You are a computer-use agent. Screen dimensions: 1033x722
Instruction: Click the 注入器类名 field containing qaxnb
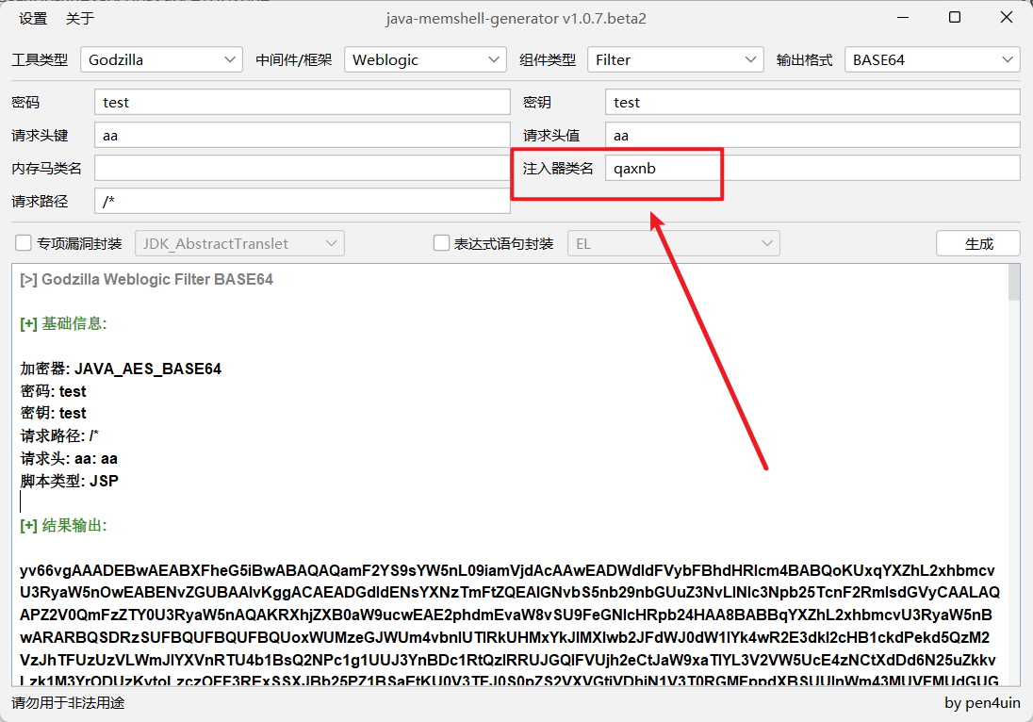pyautogui.click(x=812, y=168)
